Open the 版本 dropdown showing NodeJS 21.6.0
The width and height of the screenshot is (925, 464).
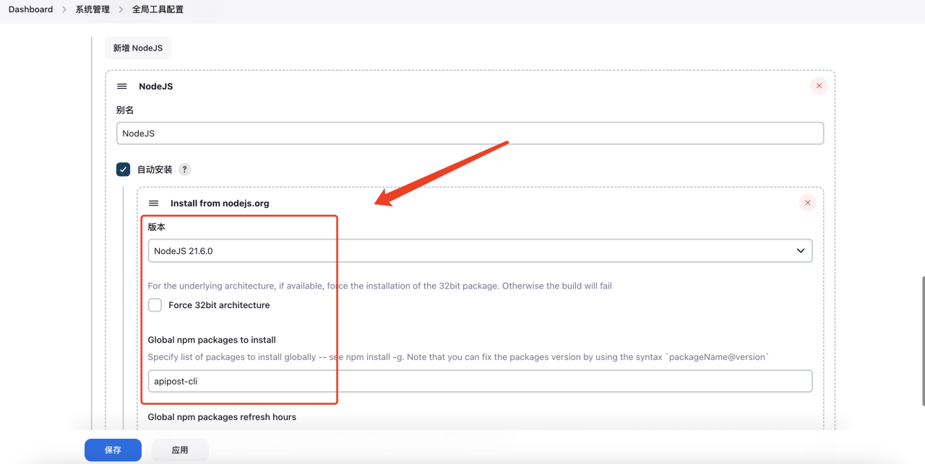tap(480, 251)
